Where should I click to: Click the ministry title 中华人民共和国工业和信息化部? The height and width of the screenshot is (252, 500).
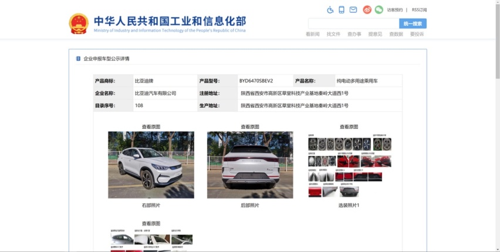(170, 21)
